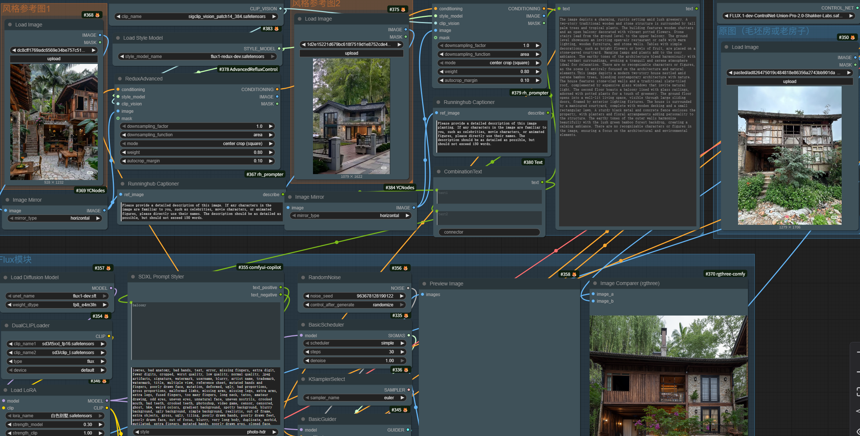The image size is (860, 436).
Task: Click the collapse dot on RandomNoise node
Action: tap(303, 277)
